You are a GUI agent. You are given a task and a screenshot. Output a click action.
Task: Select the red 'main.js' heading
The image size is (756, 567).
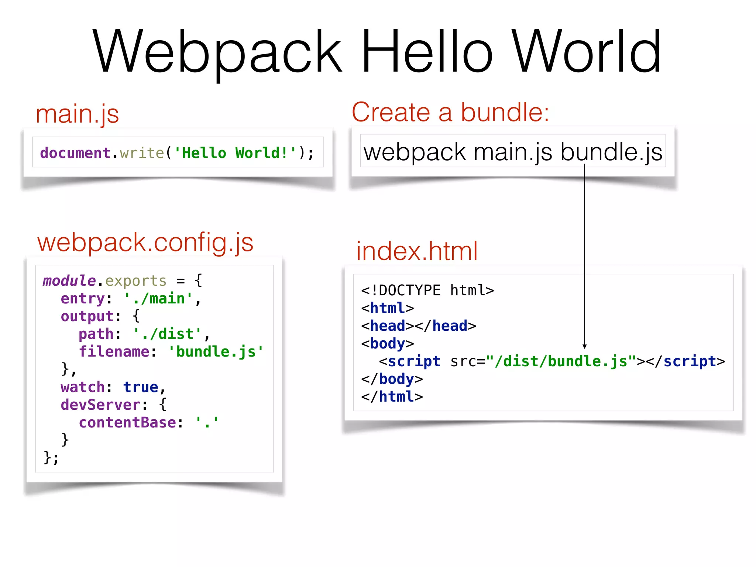77,114
